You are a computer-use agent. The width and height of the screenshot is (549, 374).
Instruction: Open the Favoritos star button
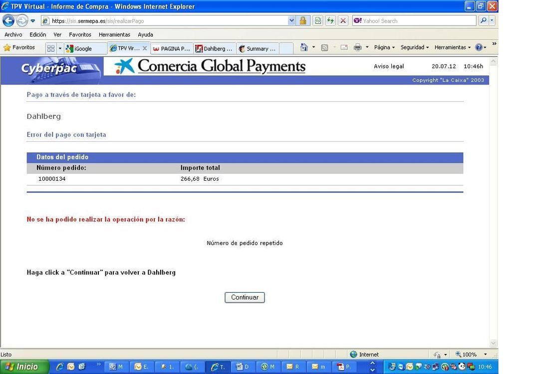coord(19,47)
